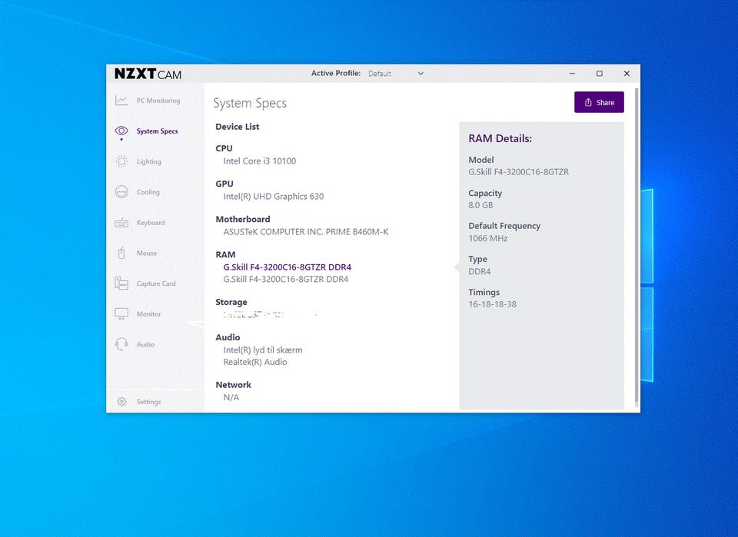This screenshot has height=537, width=738.
Task: Open the Cooling page
Action: tap(148, 192)
